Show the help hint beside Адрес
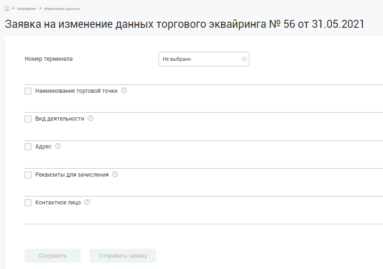Image resolution: width=383 pixels, height=269 pixels. [x=58, y=146]
